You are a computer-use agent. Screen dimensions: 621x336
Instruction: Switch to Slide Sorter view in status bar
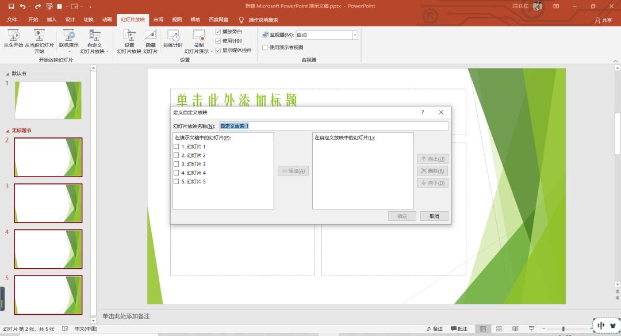click(499, 329)
